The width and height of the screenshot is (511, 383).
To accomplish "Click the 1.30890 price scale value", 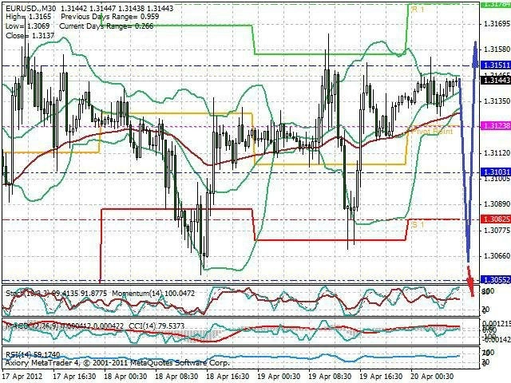I will coord(497,204).
